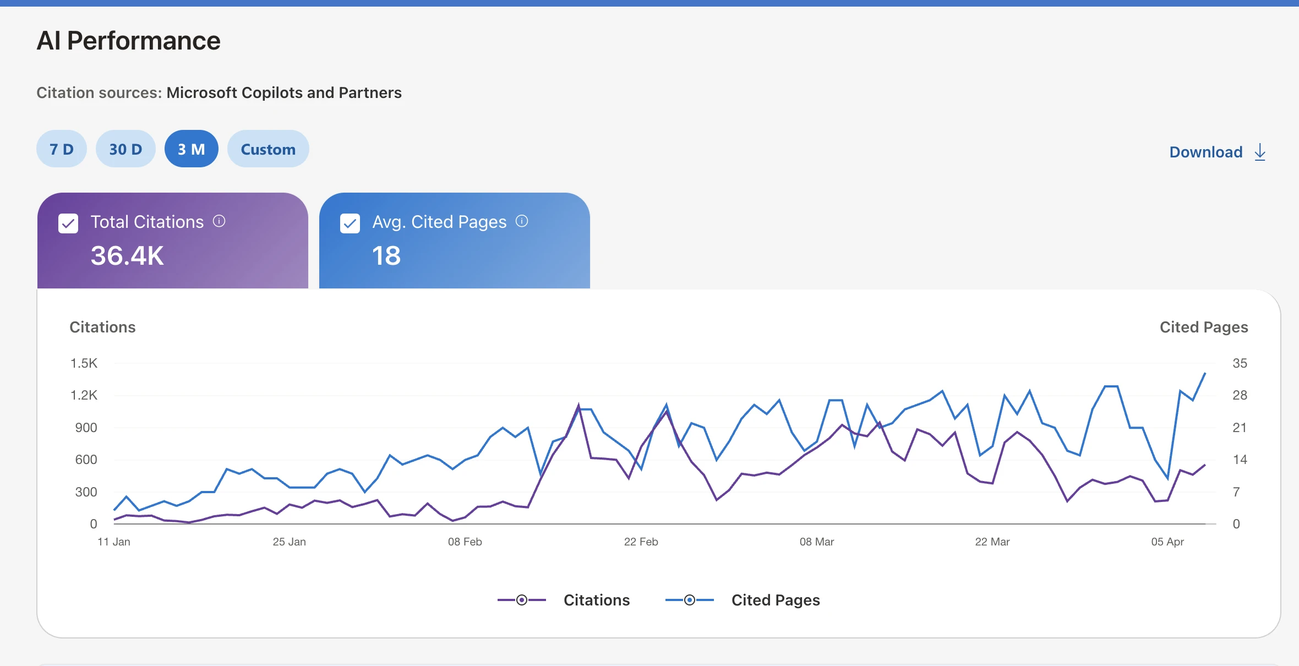1299x666 pixels.
Task: Click the download arrow icon
Action: tap(1260, 151)
